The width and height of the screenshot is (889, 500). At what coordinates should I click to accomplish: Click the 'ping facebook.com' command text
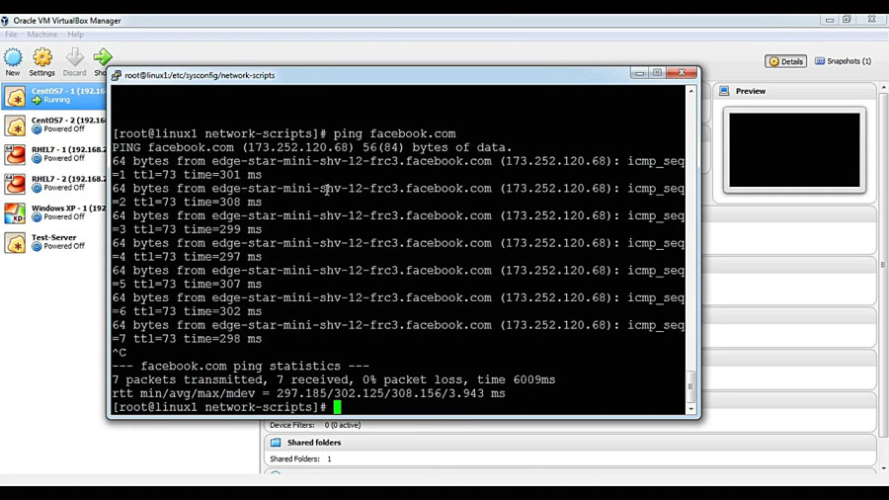pos(394,133)
